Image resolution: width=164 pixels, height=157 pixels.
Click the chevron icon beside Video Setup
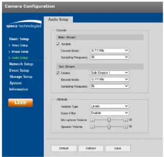click(9, 45)
